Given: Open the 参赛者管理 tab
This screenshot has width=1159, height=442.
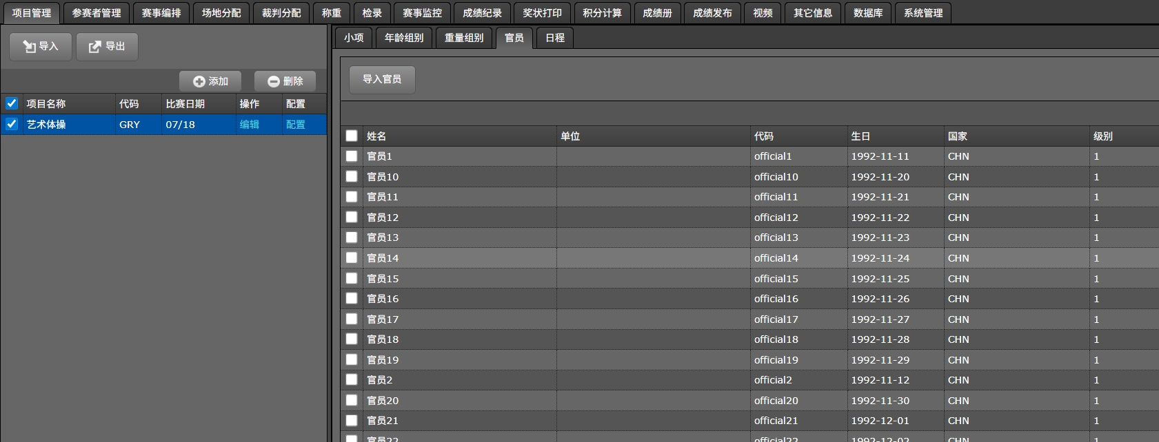Looking at the screenshot, I should point(97,13).
